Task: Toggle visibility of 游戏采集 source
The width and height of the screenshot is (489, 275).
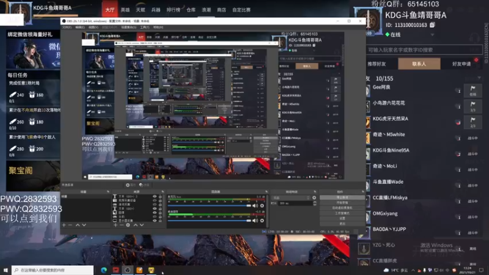Action: 155,205
